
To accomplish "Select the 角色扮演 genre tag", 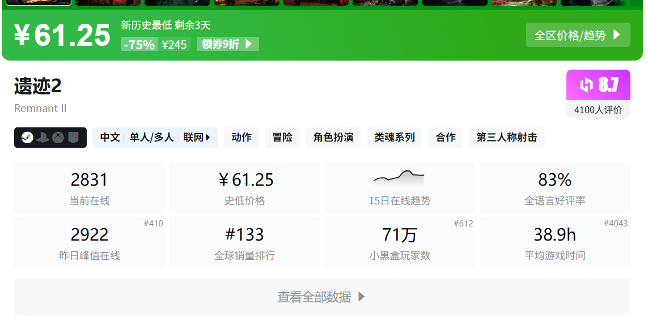I will tap(333, 138).
